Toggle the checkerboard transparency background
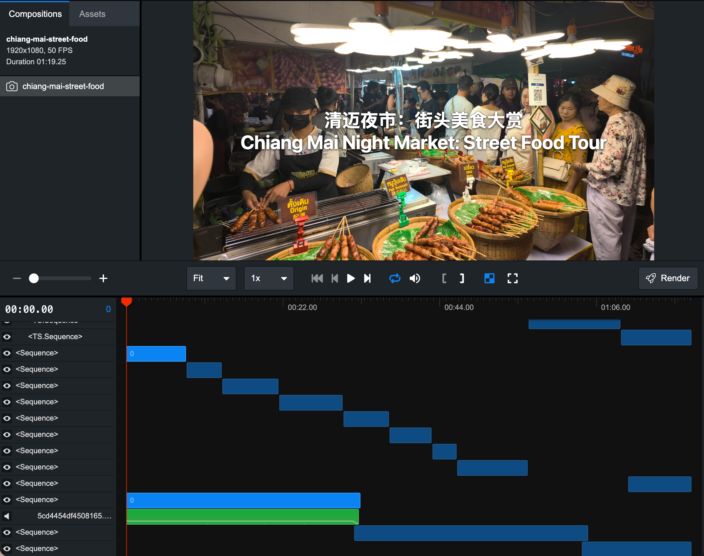Viewport: 704px width, 556px height. (489, 278)
